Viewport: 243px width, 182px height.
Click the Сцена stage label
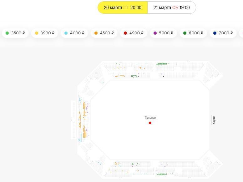[214, 120]
